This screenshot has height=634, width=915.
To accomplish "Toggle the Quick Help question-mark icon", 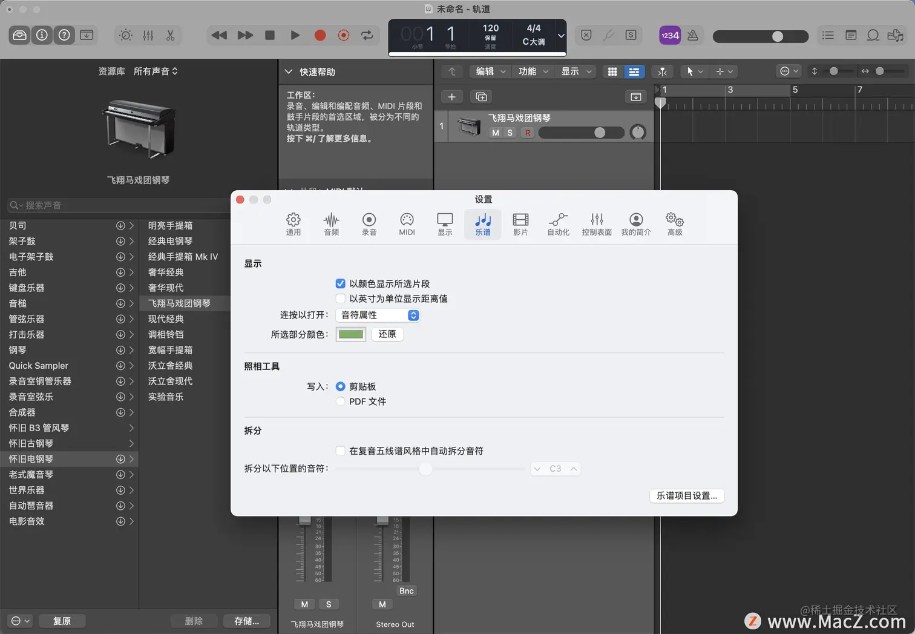I will tap(64, 35).
